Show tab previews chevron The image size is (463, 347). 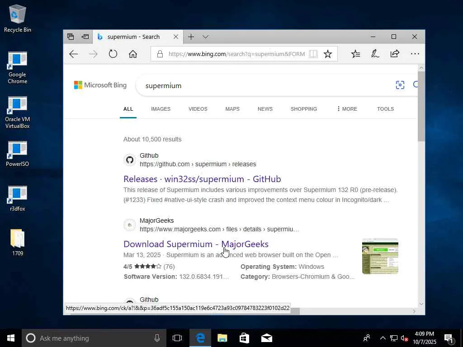[206, 37]
